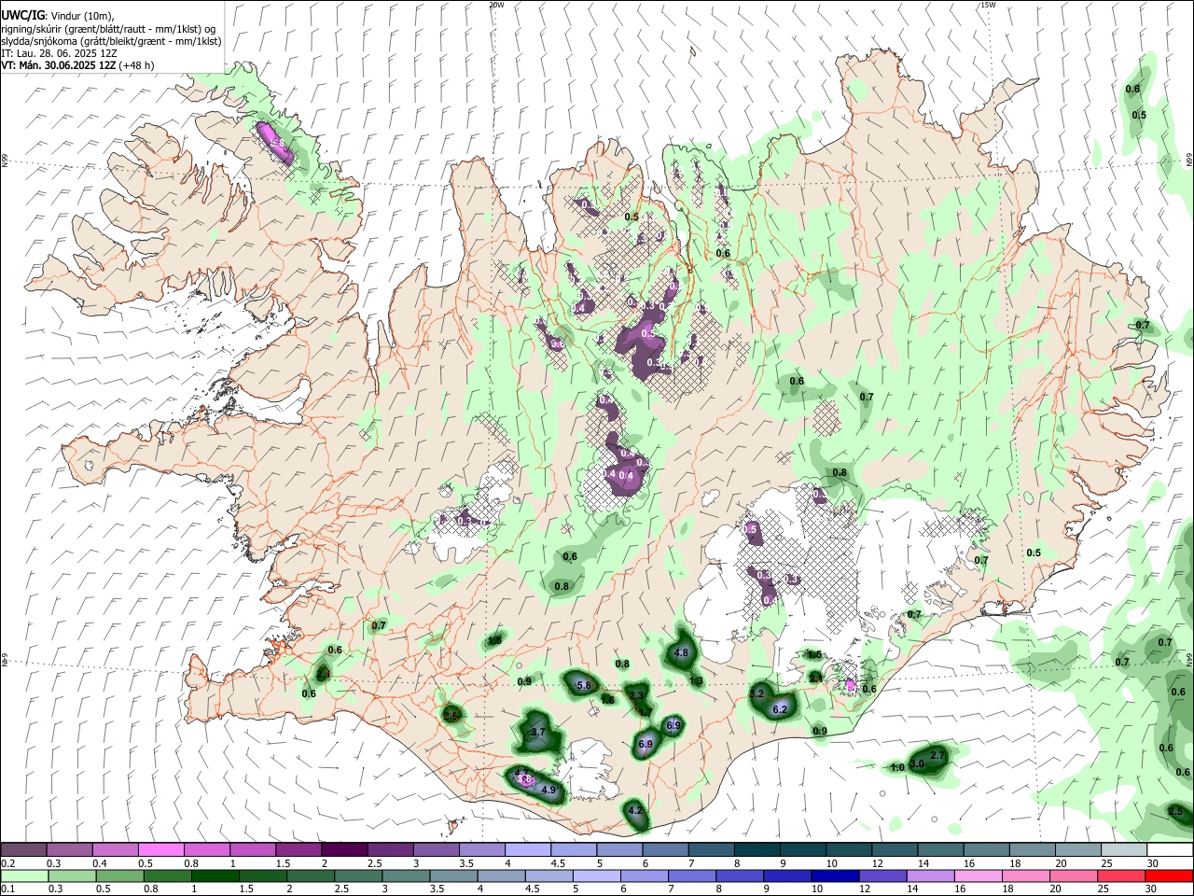Screen dimensions: 1194x896
Task: Click the bright magenta-pink 0.5 snow swatch
Action: [160, 849]
